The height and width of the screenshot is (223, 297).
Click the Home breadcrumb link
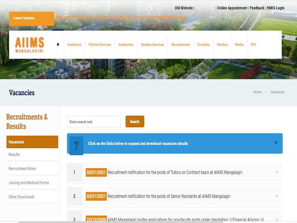click(257, 92)
